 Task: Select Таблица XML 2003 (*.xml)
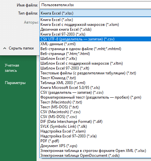(x=95, y=83)
